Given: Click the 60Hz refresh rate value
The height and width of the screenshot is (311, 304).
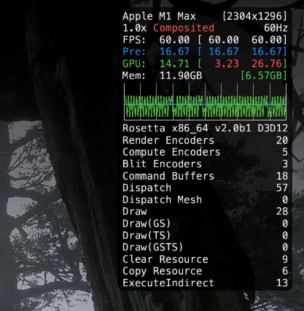Looking at the screenshot, I should (x=276, y=28).
